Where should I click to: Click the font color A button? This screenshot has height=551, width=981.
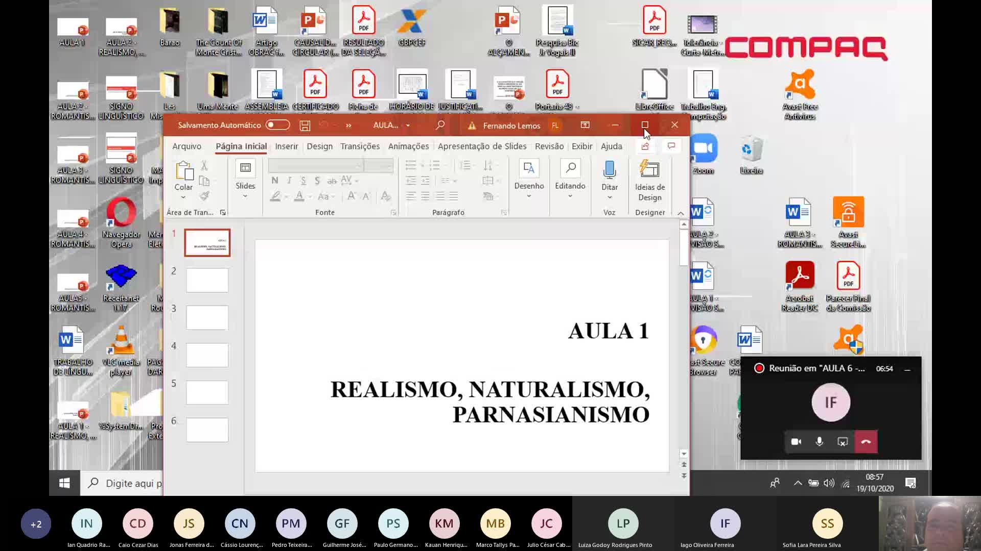(299, 196)
